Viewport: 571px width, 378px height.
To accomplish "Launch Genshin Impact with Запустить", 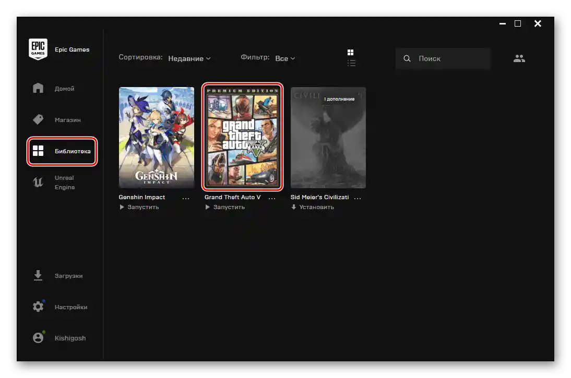I will [x=139, y=207].
